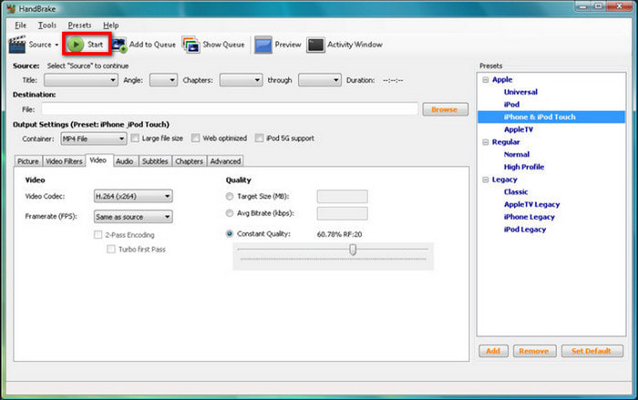Image resolution: width=638 pixels, height=400 pixels.
Task: Open the Framerate Same as source dropdown
Action: (133, 217)
